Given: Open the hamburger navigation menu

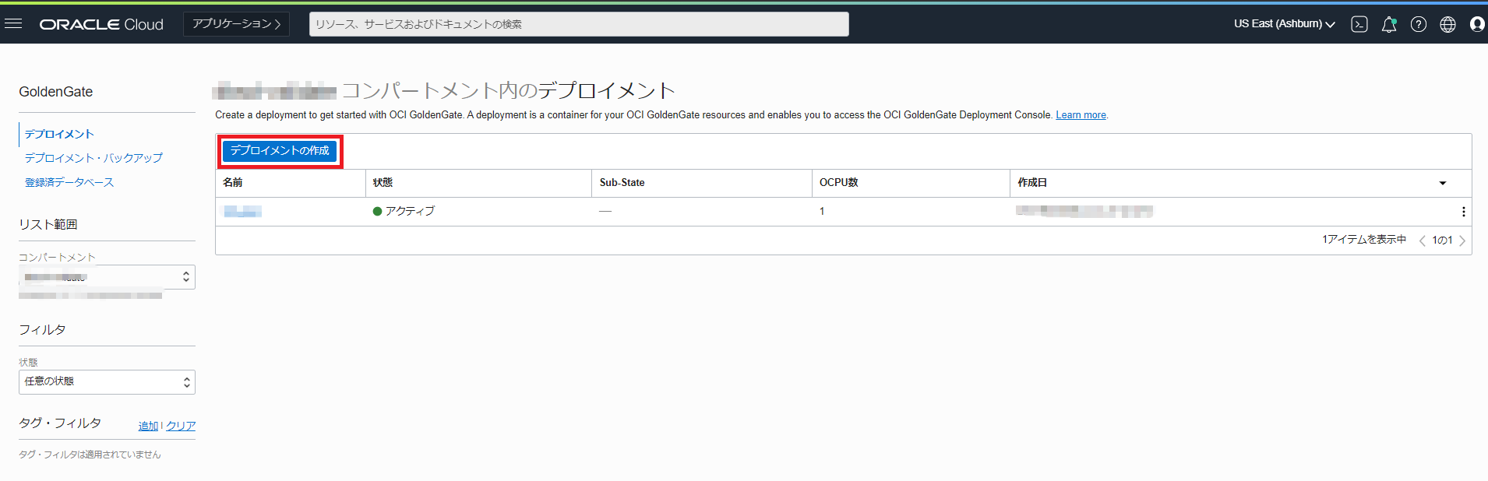Looking at the screenshot, I should coord(13,24).
